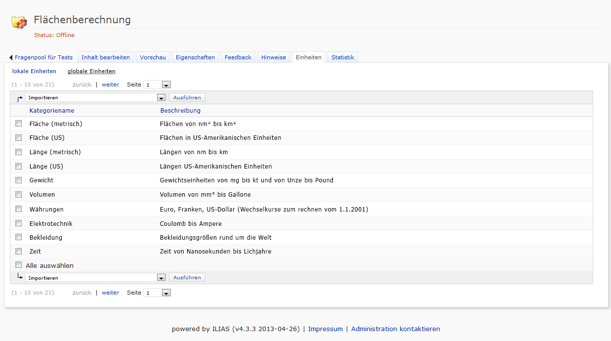
Task: Sort by the Kategoriename column header
Action: click(x=52, y=110)
